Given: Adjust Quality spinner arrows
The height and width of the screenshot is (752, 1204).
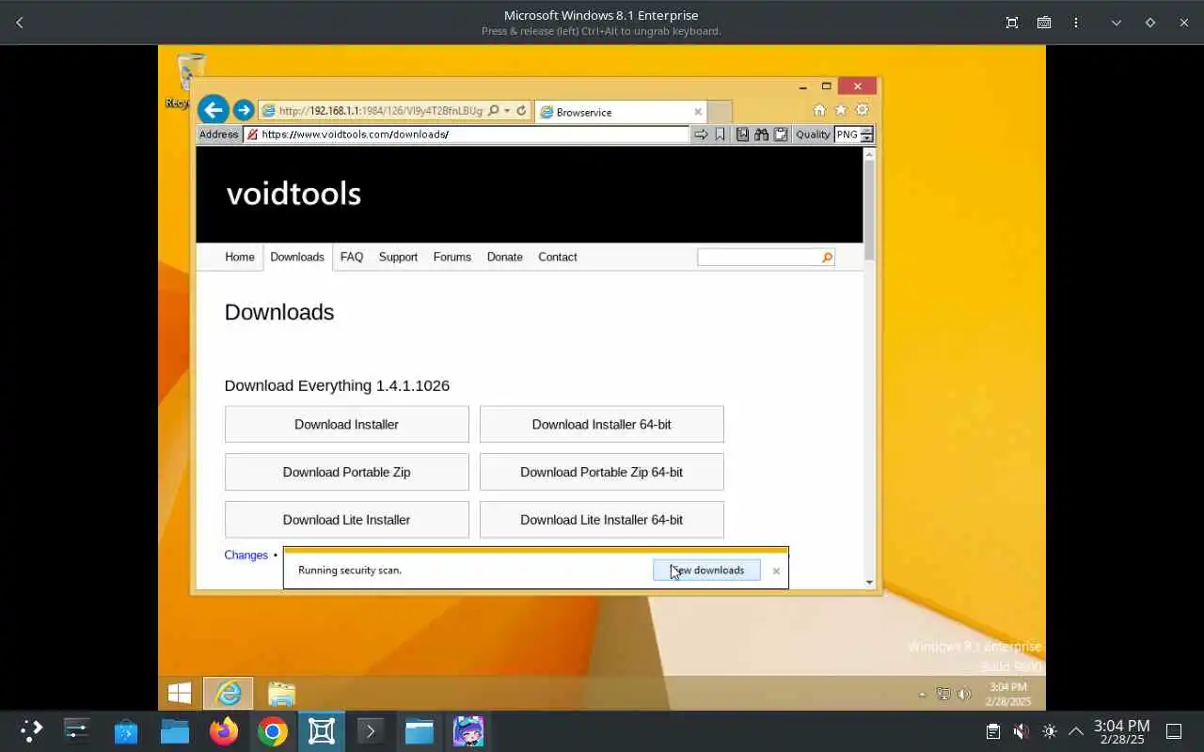Looking at the screenshot, I should coord(866,134).
